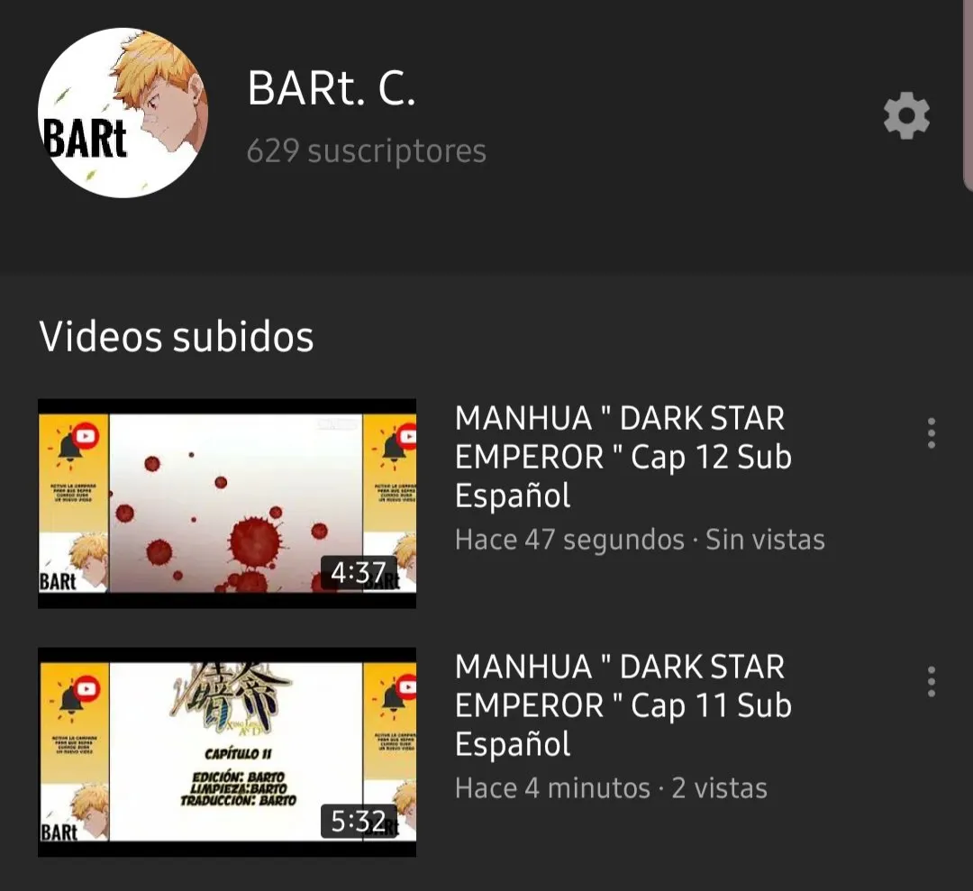973x891 pixels.
Task: Click the CAPÍTULO 11 text in thumbnail
Action: pyautogui.click(x=238, y=754)
